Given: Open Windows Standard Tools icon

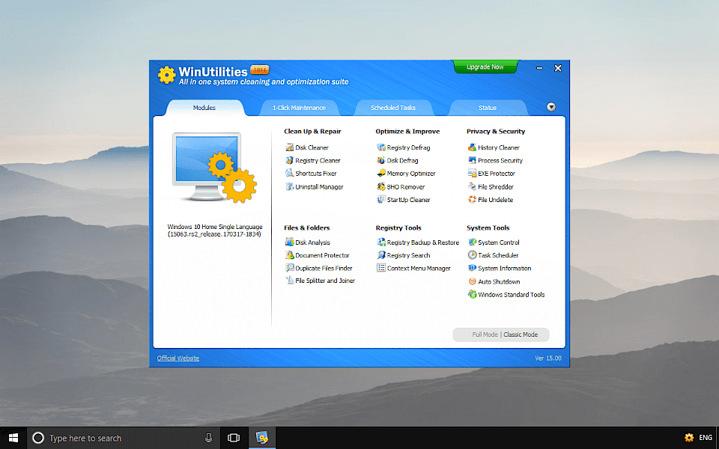Looking at the screenshot, I should pos(472,294).
